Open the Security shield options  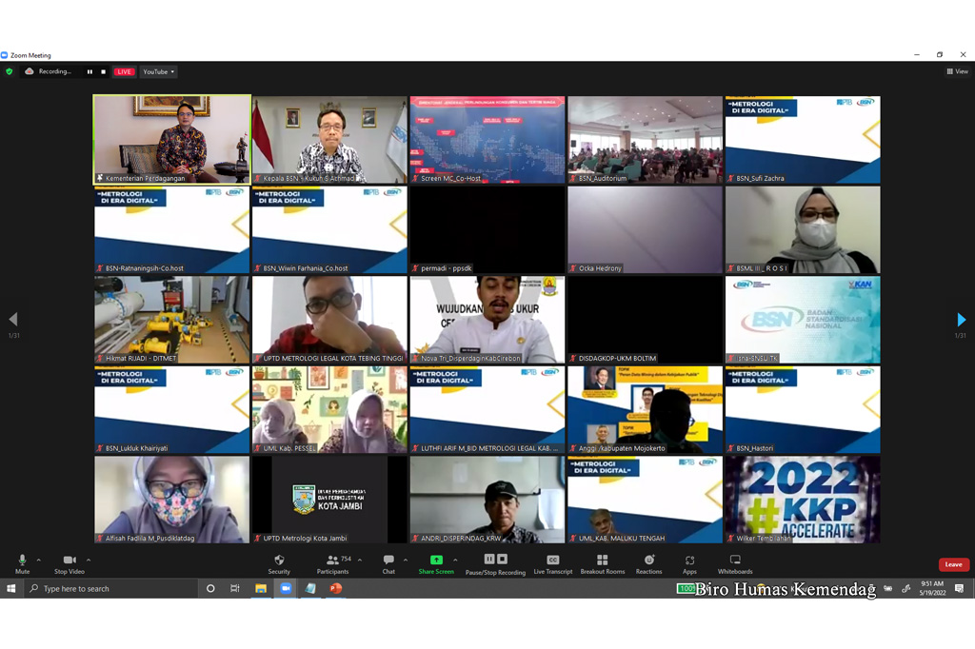tap(279, 562)
